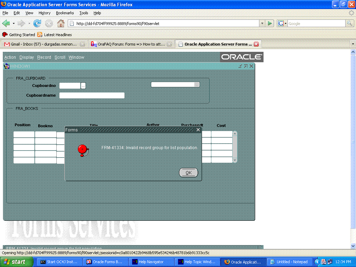
Task: Click first Cost field in FRA_BOOKS
Action: click(222, 134)
